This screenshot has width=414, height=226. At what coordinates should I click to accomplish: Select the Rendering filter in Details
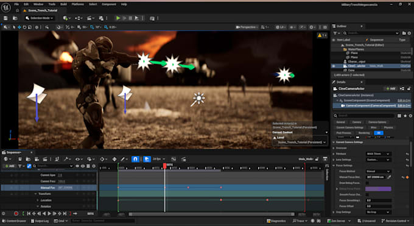tap(364, 133)
